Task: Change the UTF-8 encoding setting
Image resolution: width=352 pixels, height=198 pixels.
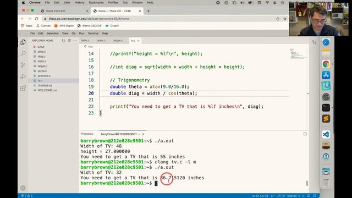Action: (280, 196)
